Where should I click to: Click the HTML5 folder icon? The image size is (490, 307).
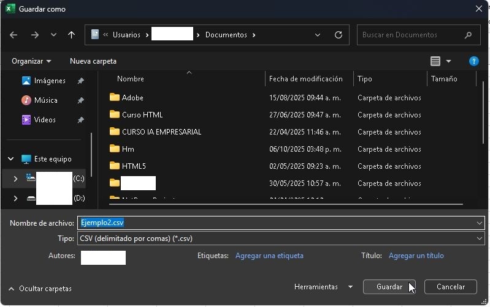tap(115, 166)
